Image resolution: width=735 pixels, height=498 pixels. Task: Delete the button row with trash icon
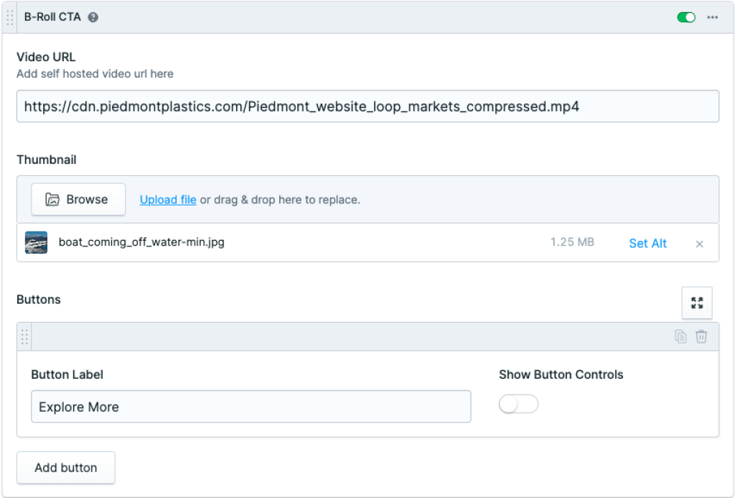click(701, 336)
